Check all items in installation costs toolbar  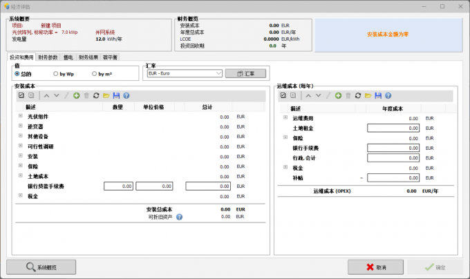click(21, 95)
